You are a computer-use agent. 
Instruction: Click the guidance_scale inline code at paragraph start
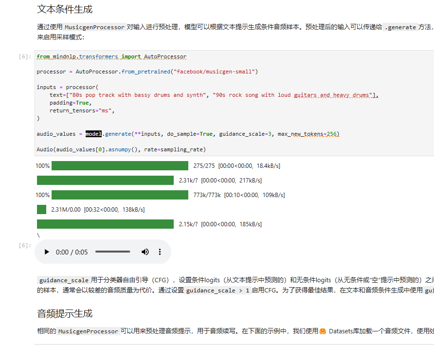(x=64, y=280)
